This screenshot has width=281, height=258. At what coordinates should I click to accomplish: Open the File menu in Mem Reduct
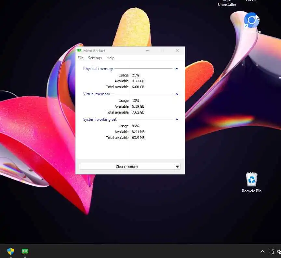81,58
